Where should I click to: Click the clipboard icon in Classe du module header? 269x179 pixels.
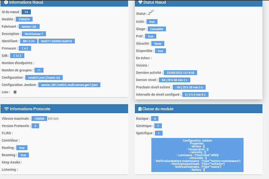[x=140, y=109]
